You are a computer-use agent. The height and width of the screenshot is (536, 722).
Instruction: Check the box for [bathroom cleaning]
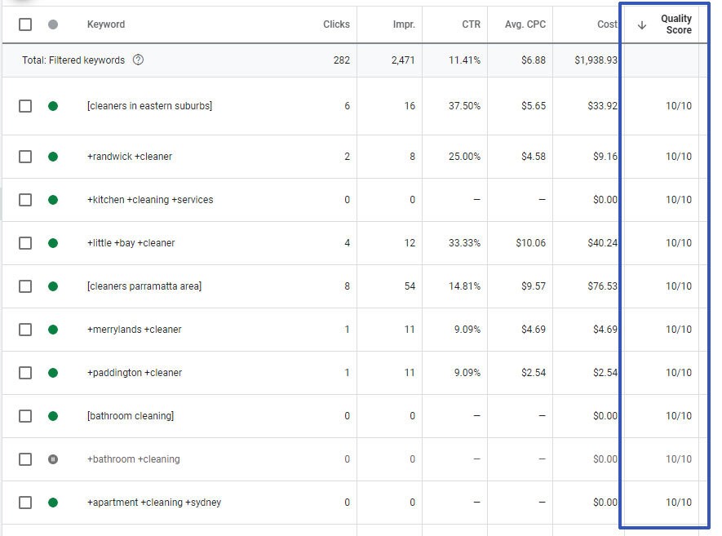[x=25, y=416]
